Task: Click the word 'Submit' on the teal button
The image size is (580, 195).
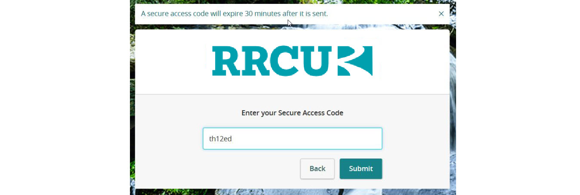Action: pos(361,168)
